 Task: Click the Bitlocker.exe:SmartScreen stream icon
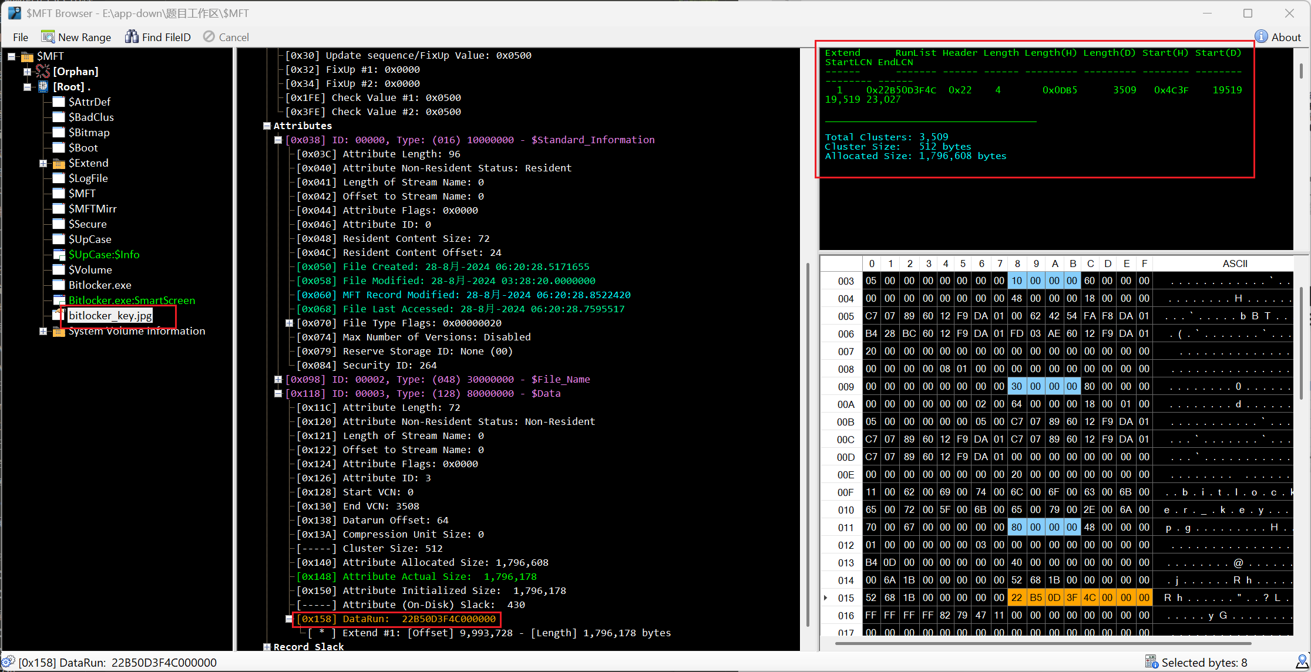tap(59, 300)
